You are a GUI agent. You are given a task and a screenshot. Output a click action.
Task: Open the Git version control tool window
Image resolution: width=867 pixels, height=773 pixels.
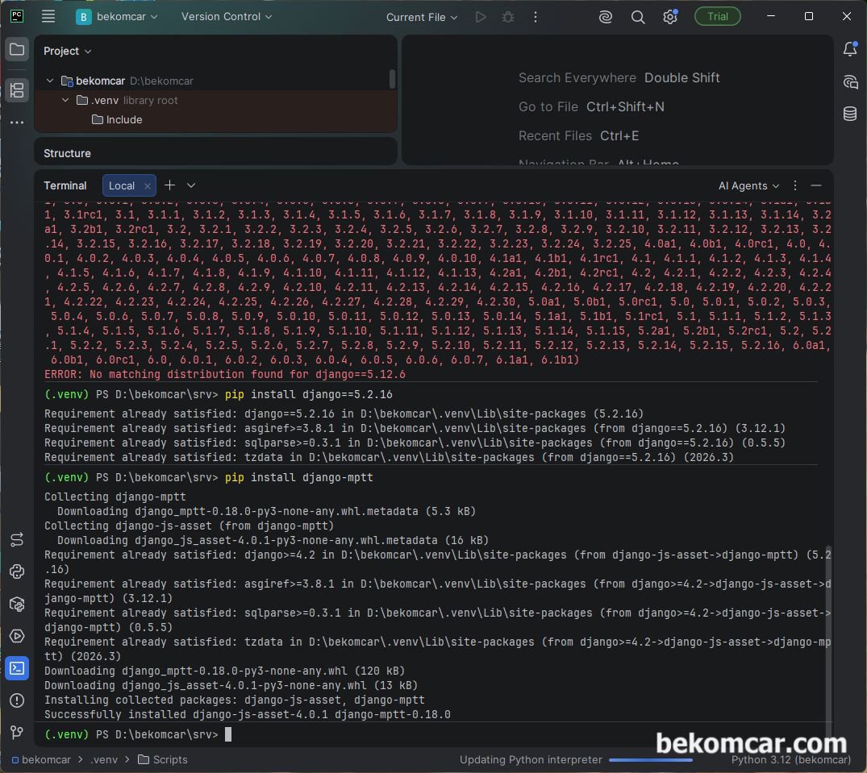coord(17,733)
